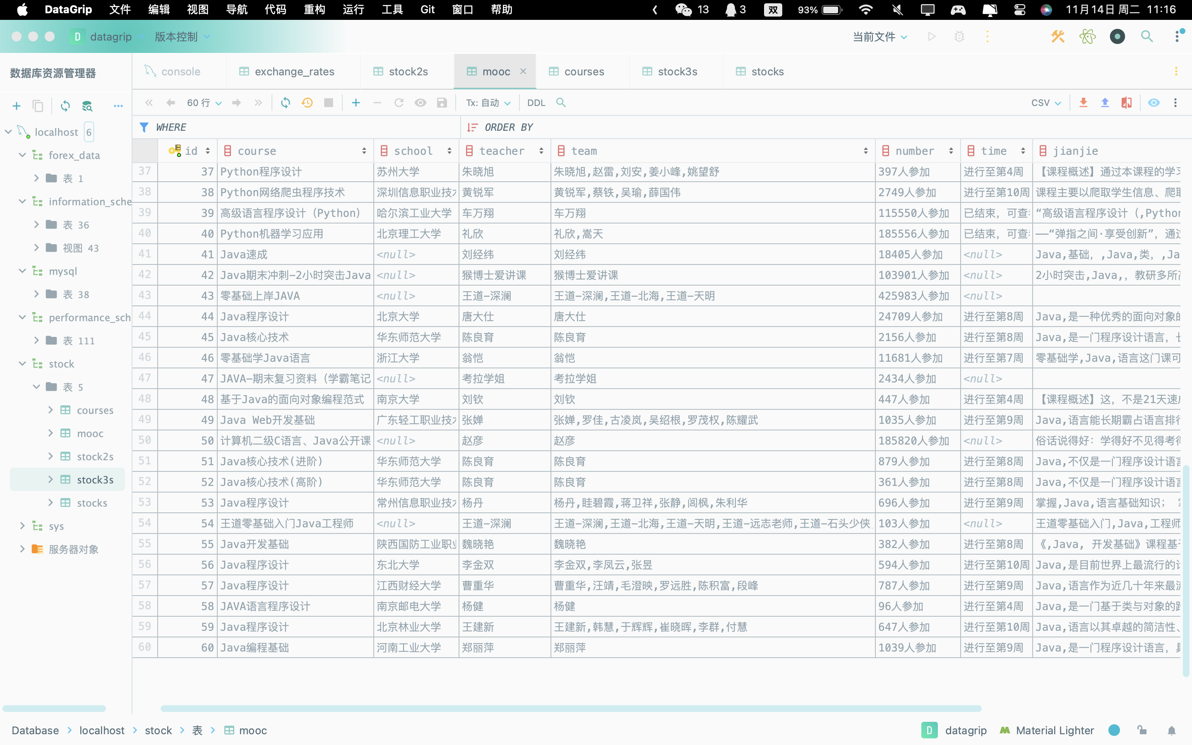Click the add row plus icon
1192x745 pixels.
(x=356, y=103)
